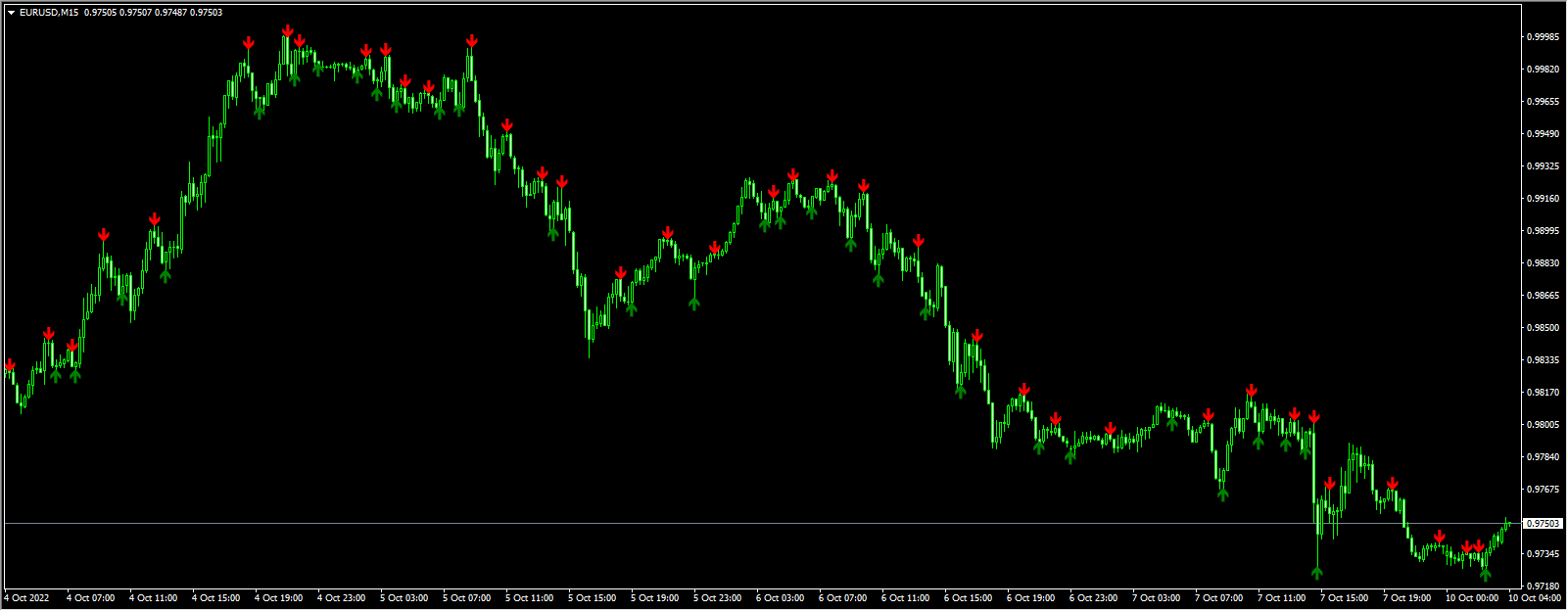
Task: Select the 7 Oct 07:00 time label
Action: coord(1218,598)
